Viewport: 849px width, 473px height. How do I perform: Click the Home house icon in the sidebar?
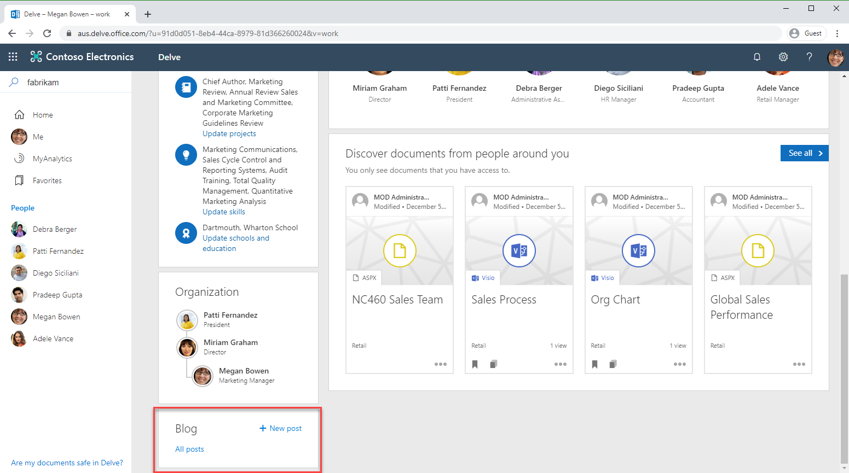point(19,115)
